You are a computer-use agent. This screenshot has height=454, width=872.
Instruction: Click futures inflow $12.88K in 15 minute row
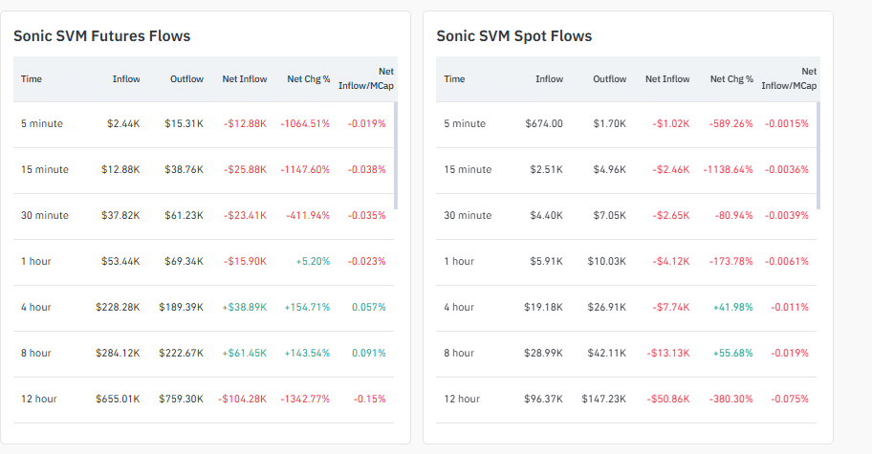click(x=120, y=169)
